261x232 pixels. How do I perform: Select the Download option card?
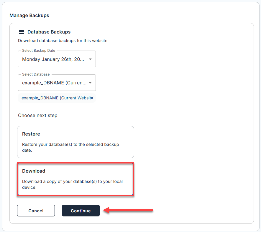point(75,179)
